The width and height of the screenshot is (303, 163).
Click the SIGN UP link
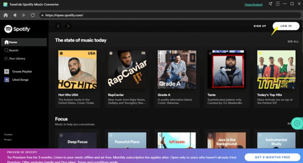(260, 26)
